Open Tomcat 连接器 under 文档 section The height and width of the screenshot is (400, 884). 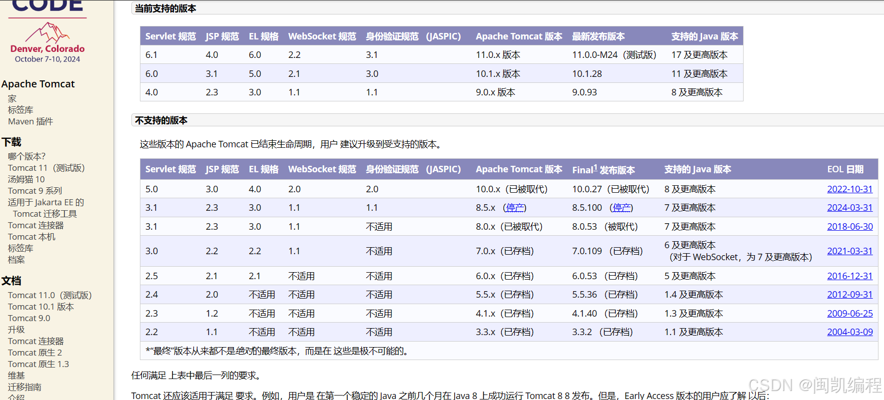[36, 341]
